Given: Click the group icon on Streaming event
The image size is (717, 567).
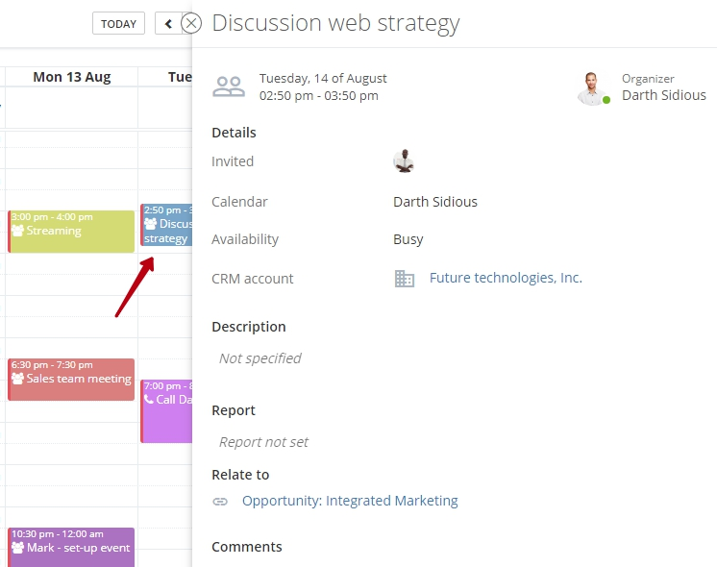Looking at the screenshot, I should (17, 231).
